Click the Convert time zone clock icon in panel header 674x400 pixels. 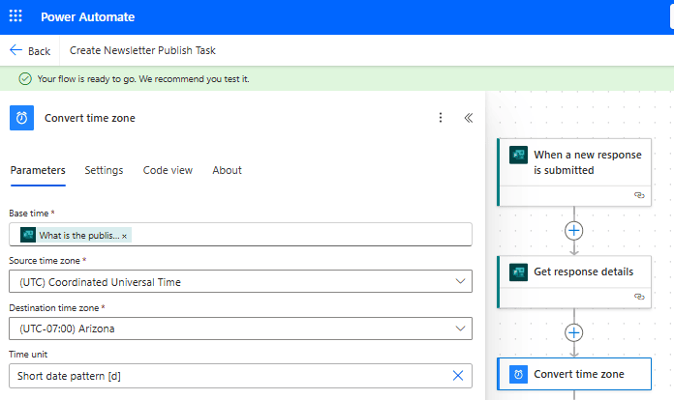[x=21, y=118]
